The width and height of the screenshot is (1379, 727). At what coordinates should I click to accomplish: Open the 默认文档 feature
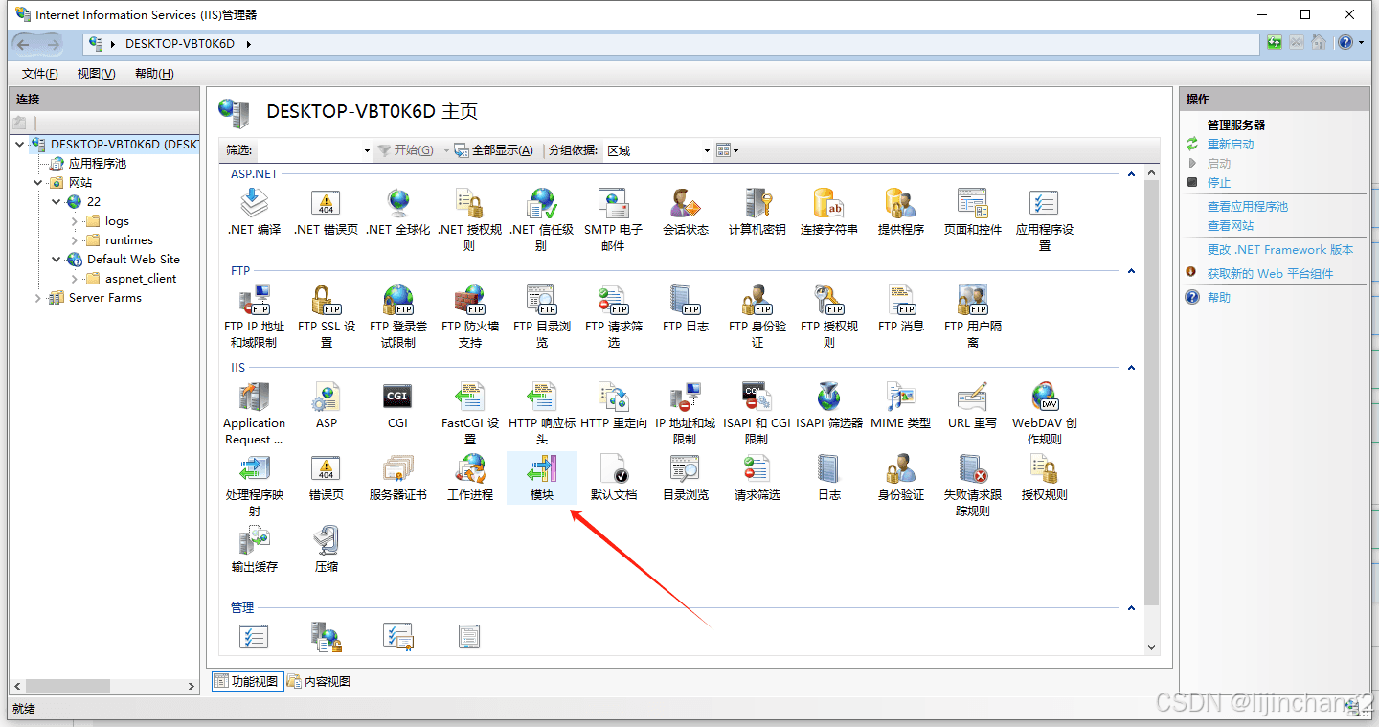pyautogui.click(x=613, y=477)
